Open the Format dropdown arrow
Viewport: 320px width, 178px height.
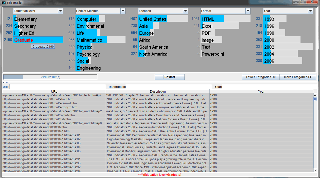248,11
